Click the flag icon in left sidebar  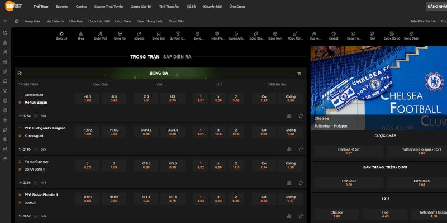tap(5, 158)
